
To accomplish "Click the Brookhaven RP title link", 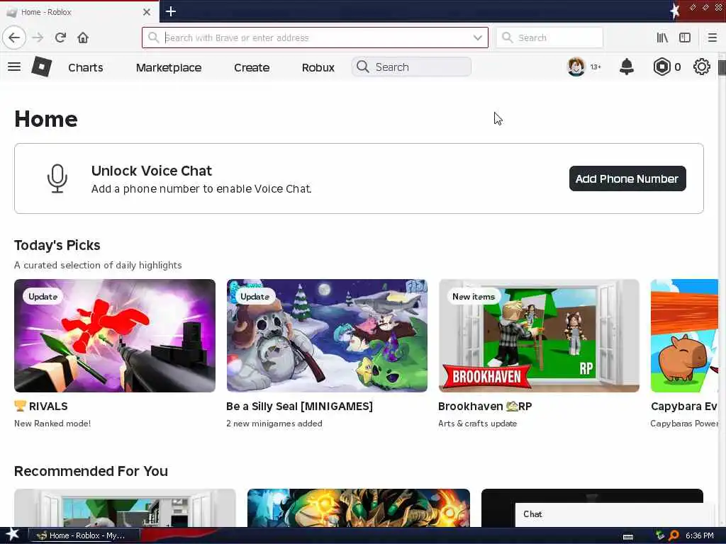I will pyautogui.click(x=485, y=406).
